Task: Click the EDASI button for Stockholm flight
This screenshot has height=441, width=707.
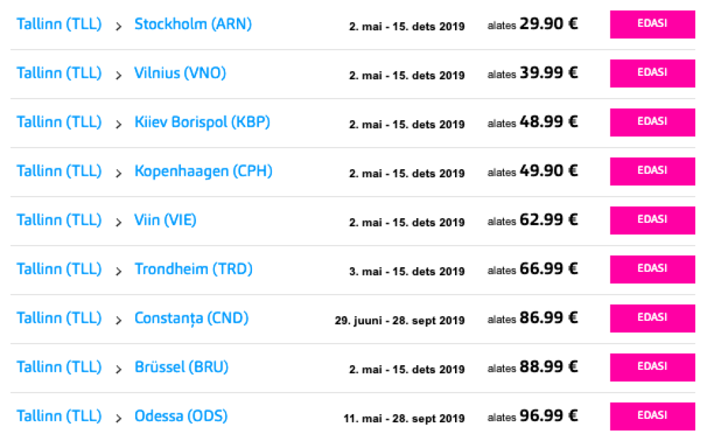Action: 652,25
